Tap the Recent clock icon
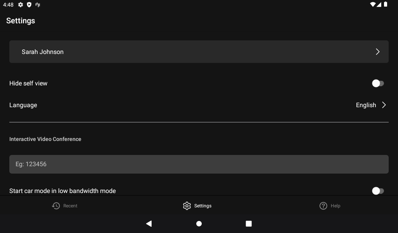The height and width of the screenshot is (233, 398). click(x=56, y=206)
